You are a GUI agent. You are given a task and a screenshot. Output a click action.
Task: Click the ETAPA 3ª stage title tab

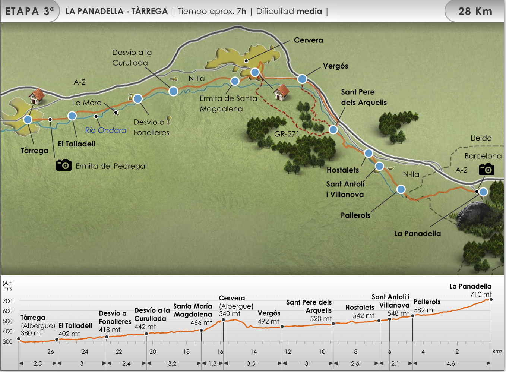(x=29, y=11)
